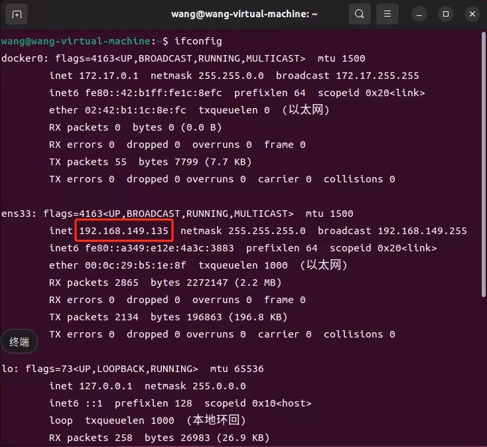
Task: Click RX packets 2865 text
Action: [94, 283]
